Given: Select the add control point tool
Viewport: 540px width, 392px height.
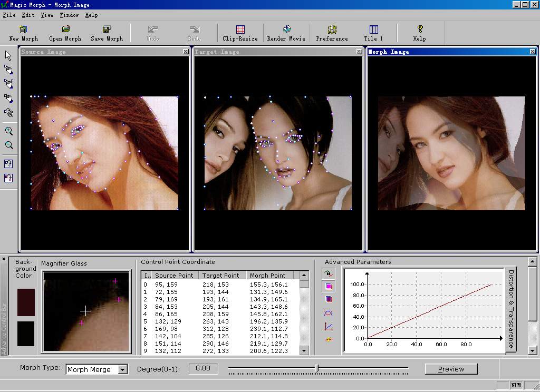Looking at the screenshot, I should [8, 69].
